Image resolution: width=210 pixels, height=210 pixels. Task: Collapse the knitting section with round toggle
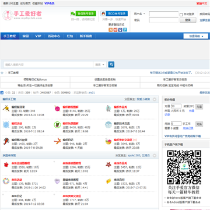[x=155, y=99]
